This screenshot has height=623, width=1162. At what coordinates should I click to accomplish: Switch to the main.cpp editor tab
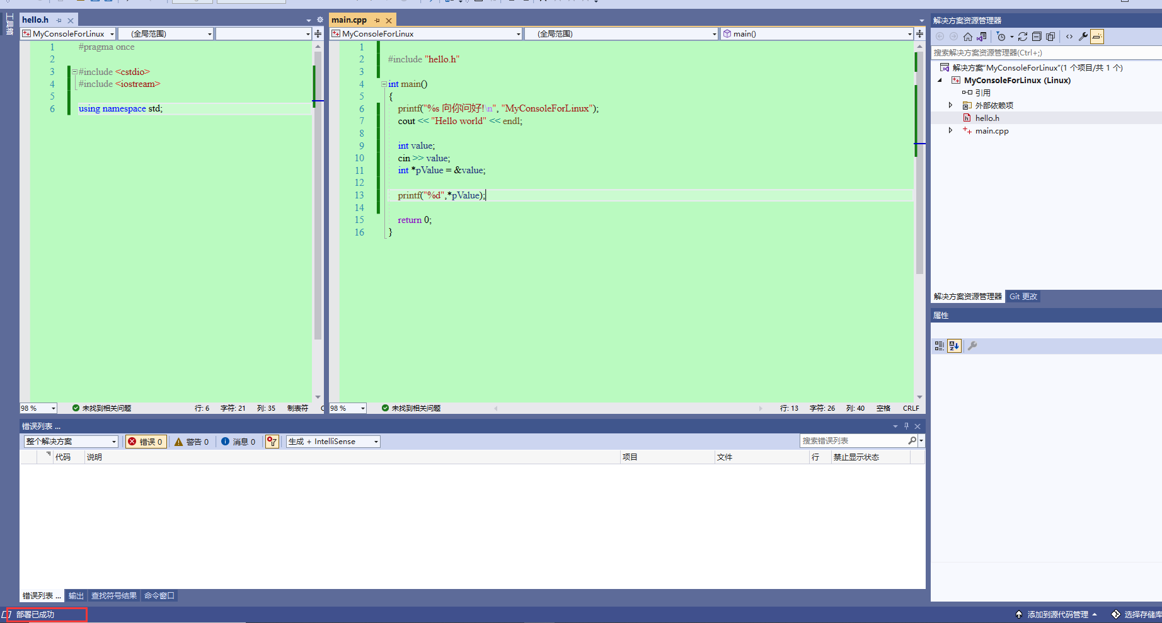(349, 20)
